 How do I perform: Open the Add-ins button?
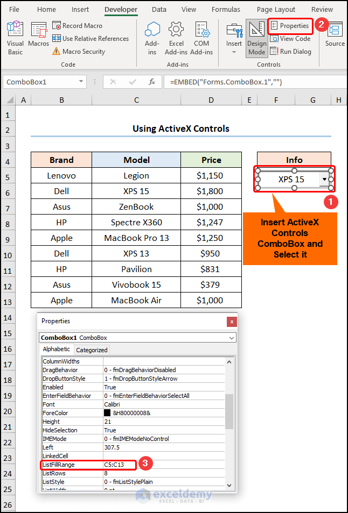pyautogui.click(x=152, y=38)
